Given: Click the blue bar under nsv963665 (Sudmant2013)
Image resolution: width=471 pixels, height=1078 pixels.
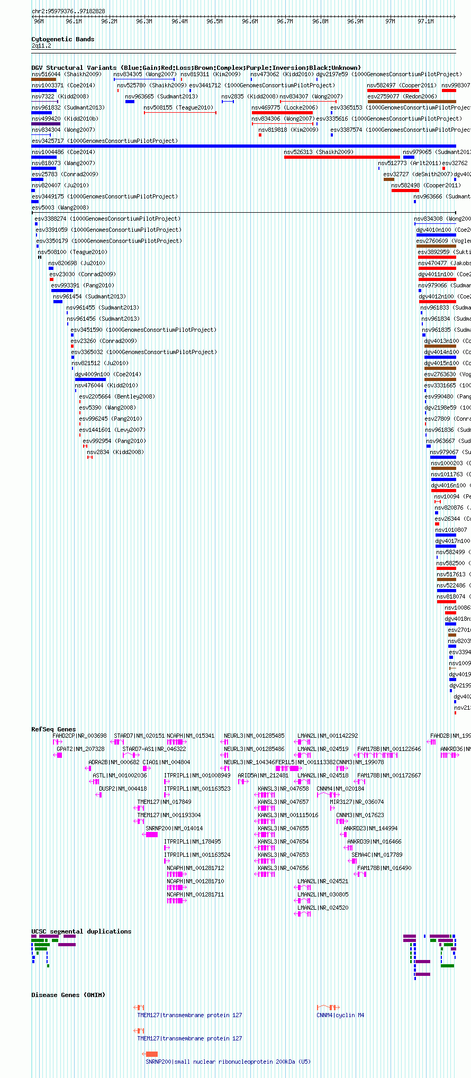Looking at the screenshot, I should 130,102.
